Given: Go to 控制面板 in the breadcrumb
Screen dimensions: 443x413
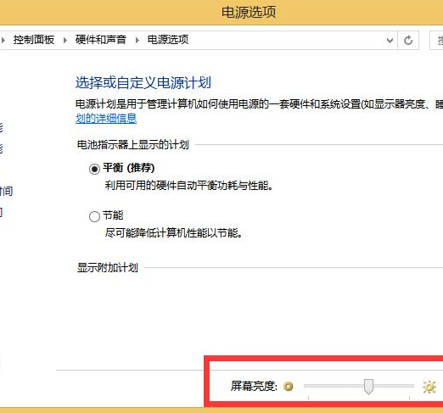Looking at the screenshot, I should [34, 40].
